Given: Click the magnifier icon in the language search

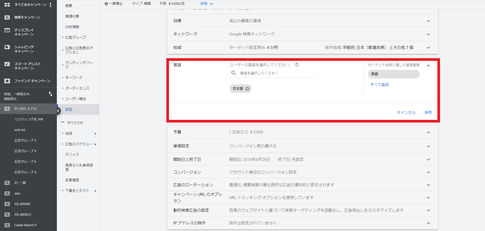Looking at the screenshot, I should (x=234, y=73).
